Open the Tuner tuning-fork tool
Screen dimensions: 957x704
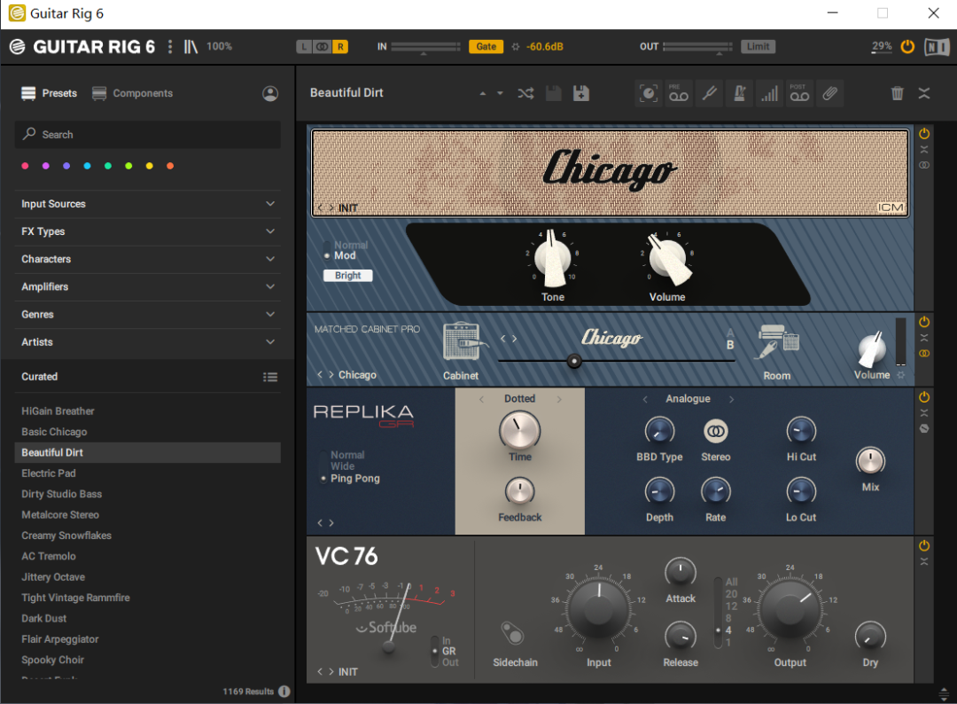(x=709, y=93)
